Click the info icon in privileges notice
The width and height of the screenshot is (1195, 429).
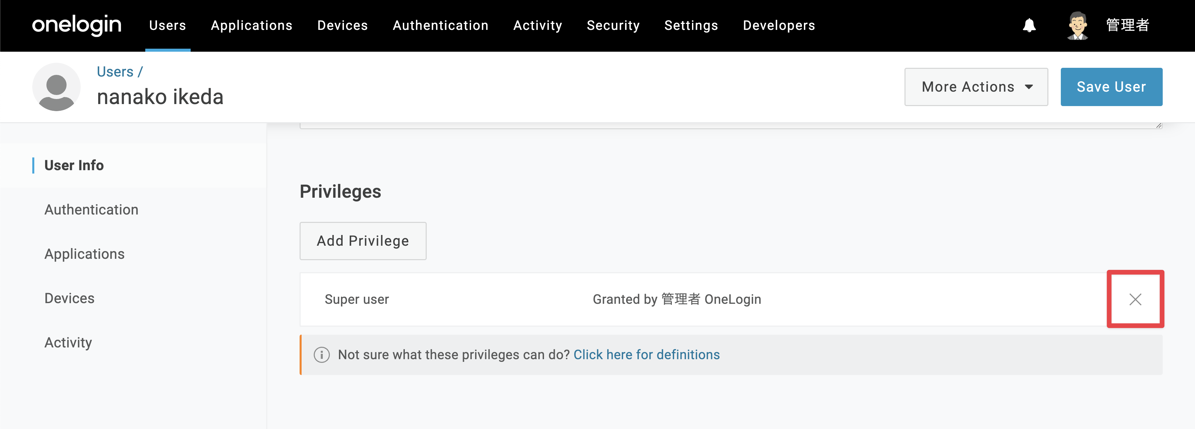(321, 355)
